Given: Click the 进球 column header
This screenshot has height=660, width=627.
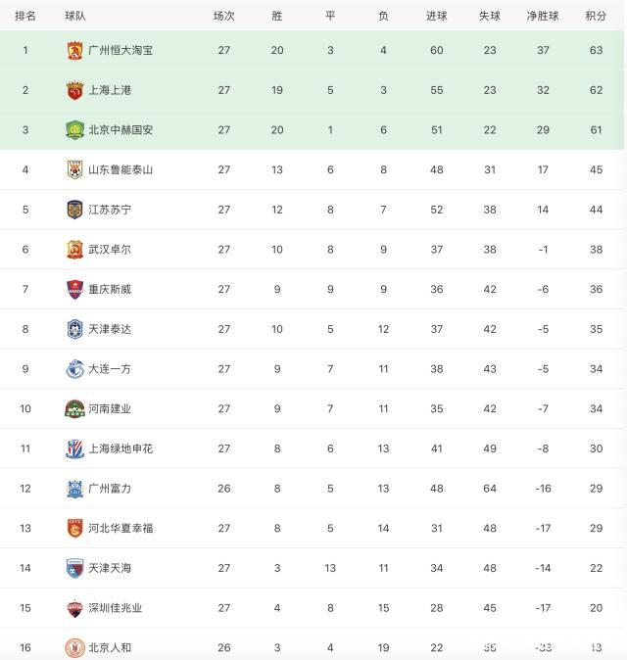Looking at the screenshot, I should (x=437, y=16).
